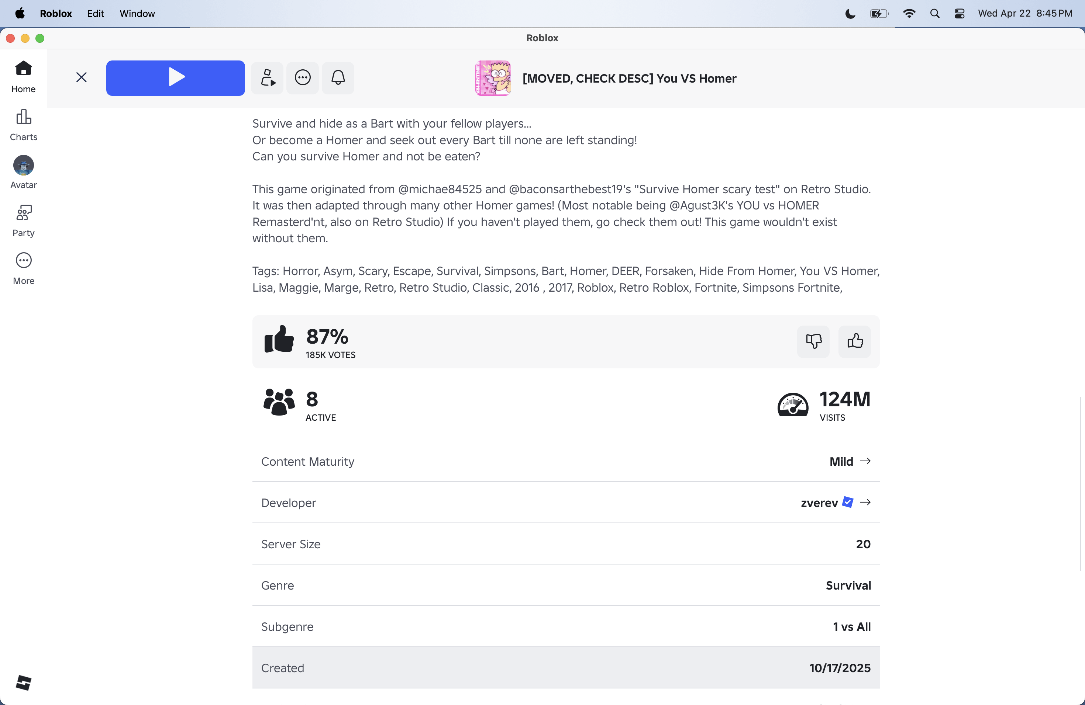The width and height of the screenshot is (1085, 705).
Task: Click the page scrollbar on right edge
Action: point(1080,483)
